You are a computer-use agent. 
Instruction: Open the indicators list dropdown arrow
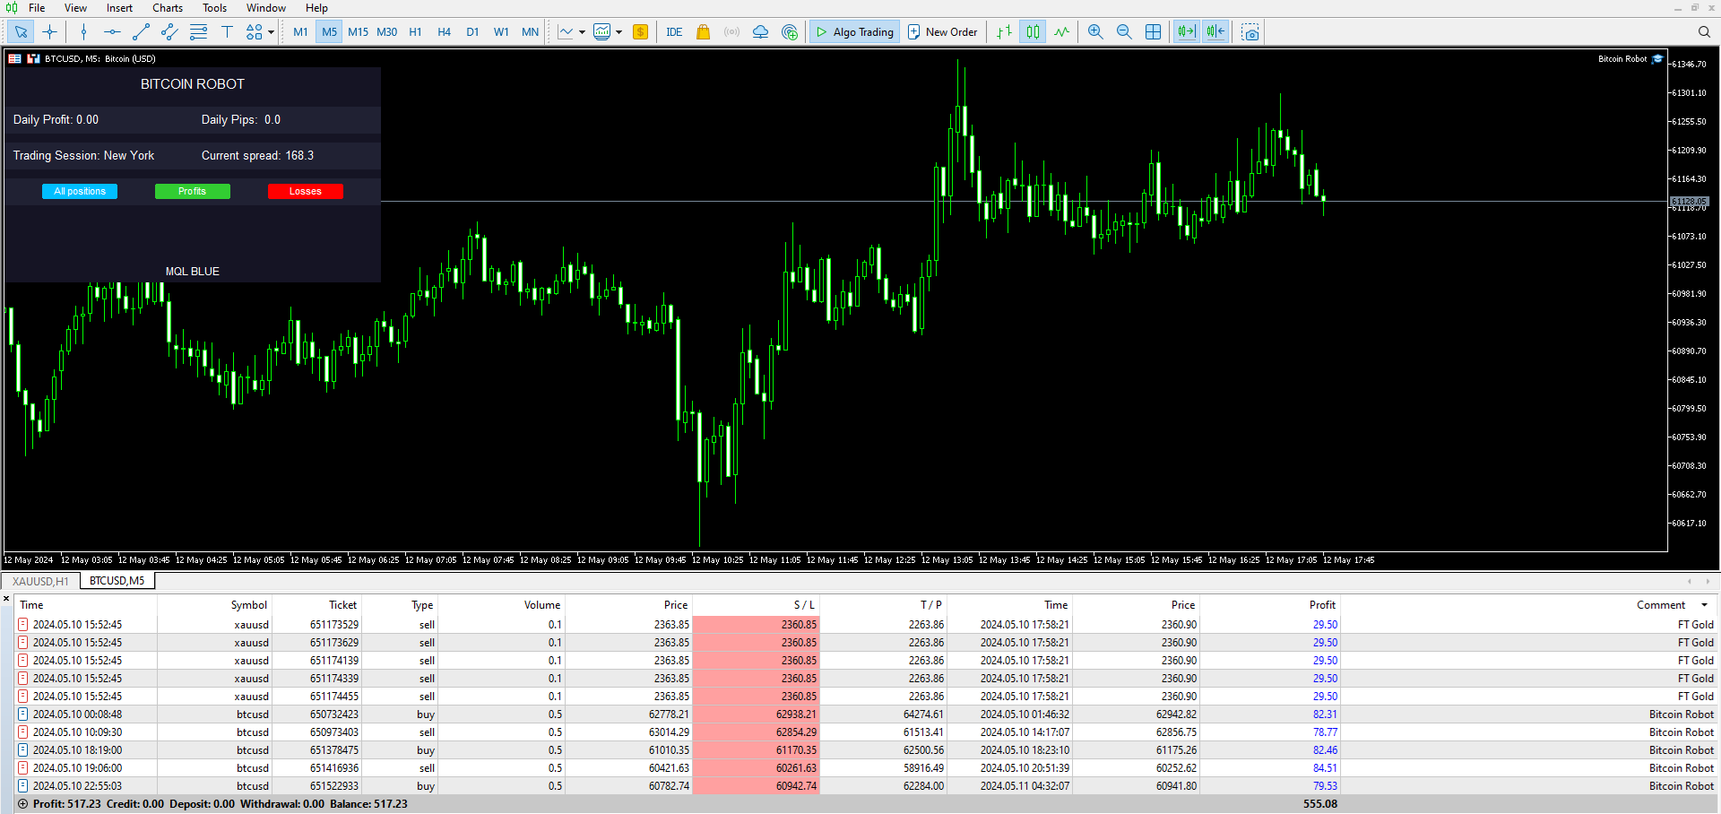point(583,32)
